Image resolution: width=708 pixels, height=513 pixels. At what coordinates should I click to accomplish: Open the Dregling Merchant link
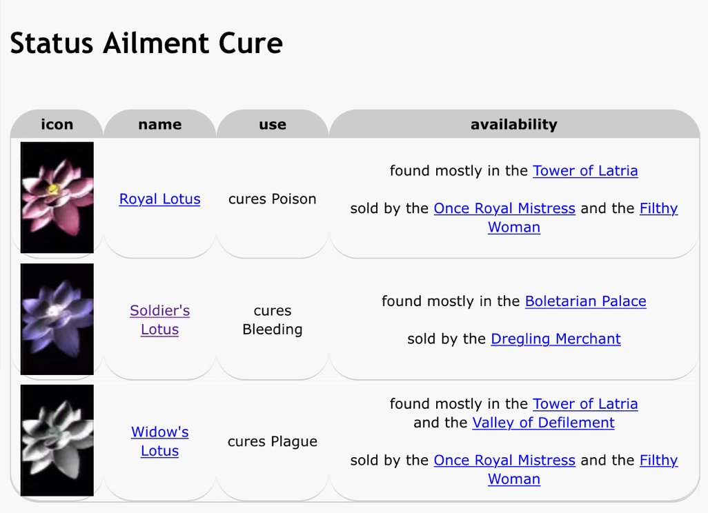[555, 339]
